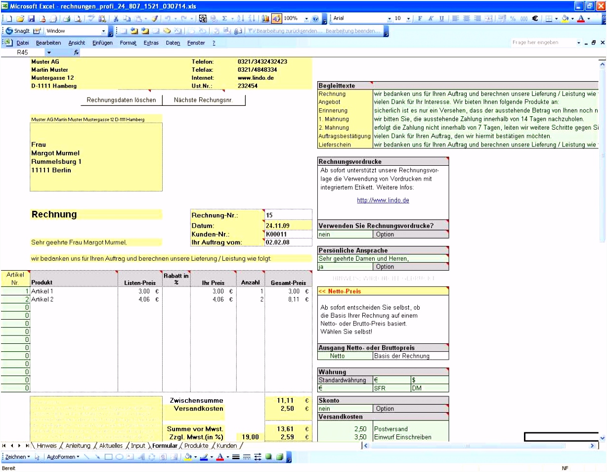Open the SnagIt Window profile dropdown
The height and width of the screenshot is (472, 607).
[103, 31]
